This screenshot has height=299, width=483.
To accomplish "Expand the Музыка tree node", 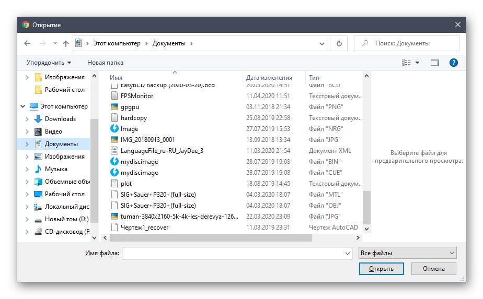I will point(27,169).
